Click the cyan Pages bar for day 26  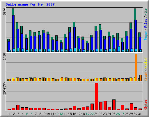point(119,49)
